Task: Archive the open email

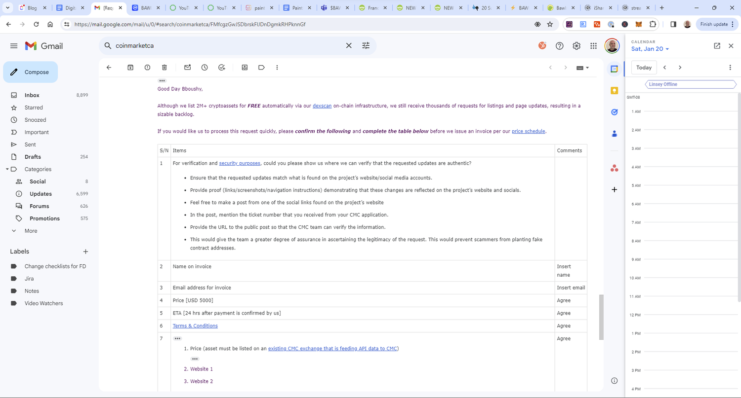Action: tap(130, 67)
